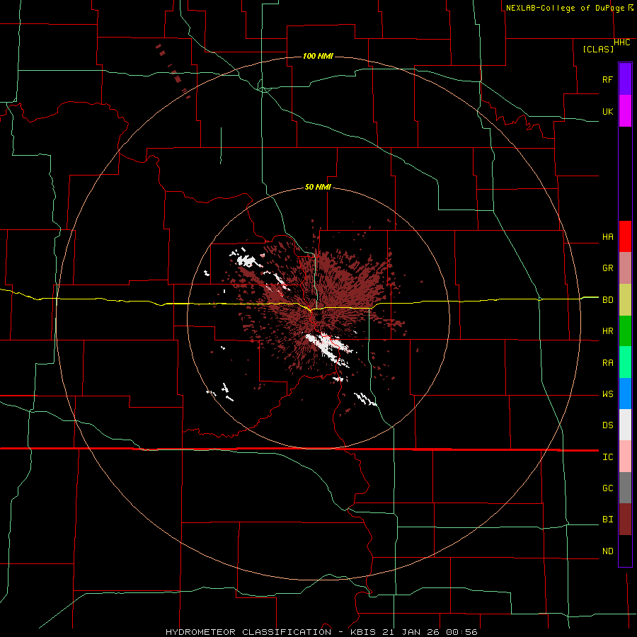Click the 'HYDROMETEOR CLASSIFICATION' title text
The height and width of the screenshot is (637, 637).
pyautogui.click(x=248, y=632)
